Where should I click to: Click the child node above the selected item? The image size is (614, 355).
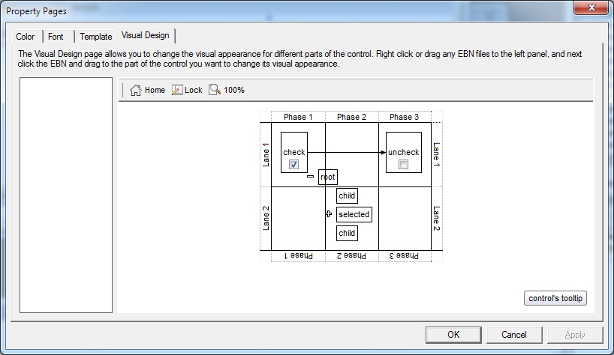click(x=347, y=196)
